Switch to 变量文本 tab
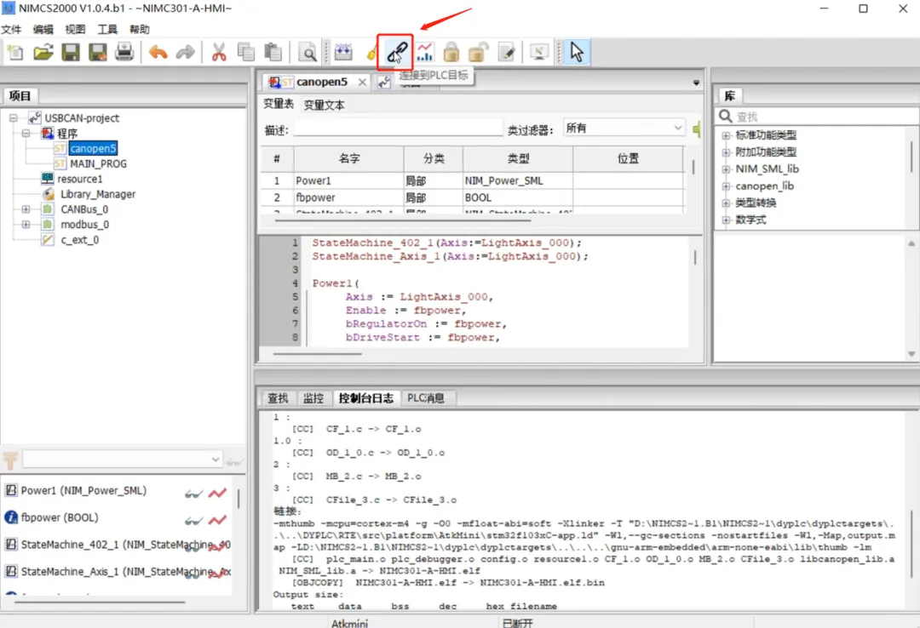 (x=324, y=105)
